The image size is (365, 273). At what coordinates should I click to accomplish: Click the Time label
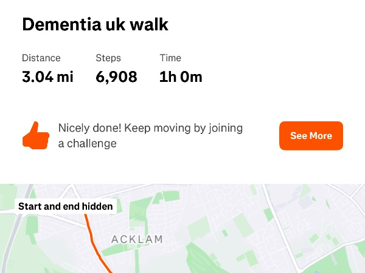tap(170, 58)
